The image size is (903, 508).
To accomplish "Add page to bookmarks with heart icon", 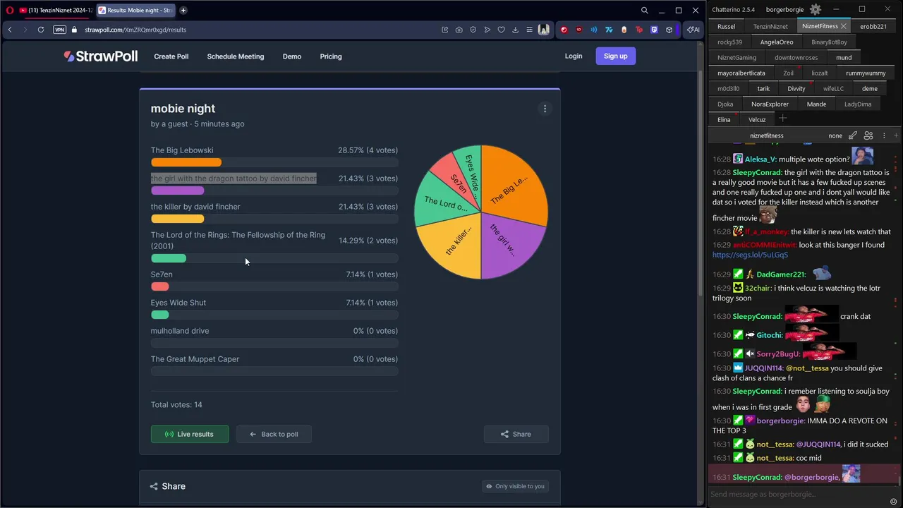I will tap(502, 30).
